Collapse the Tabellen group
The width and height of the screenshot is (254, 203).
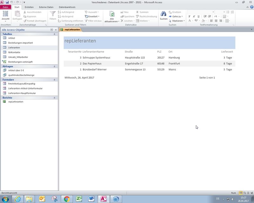[54, 34]
